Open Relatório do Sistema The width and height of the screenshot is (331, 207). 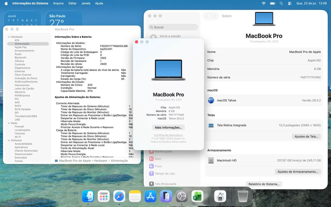click(264, 184)
